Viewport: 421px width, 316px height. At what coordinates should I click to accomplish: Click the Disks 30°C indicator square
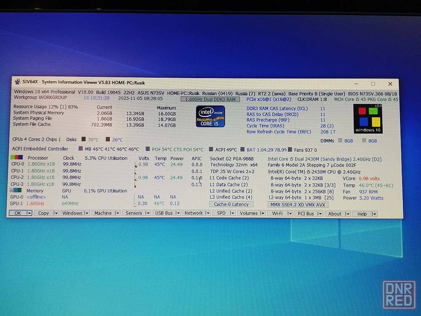pos(83,140)
